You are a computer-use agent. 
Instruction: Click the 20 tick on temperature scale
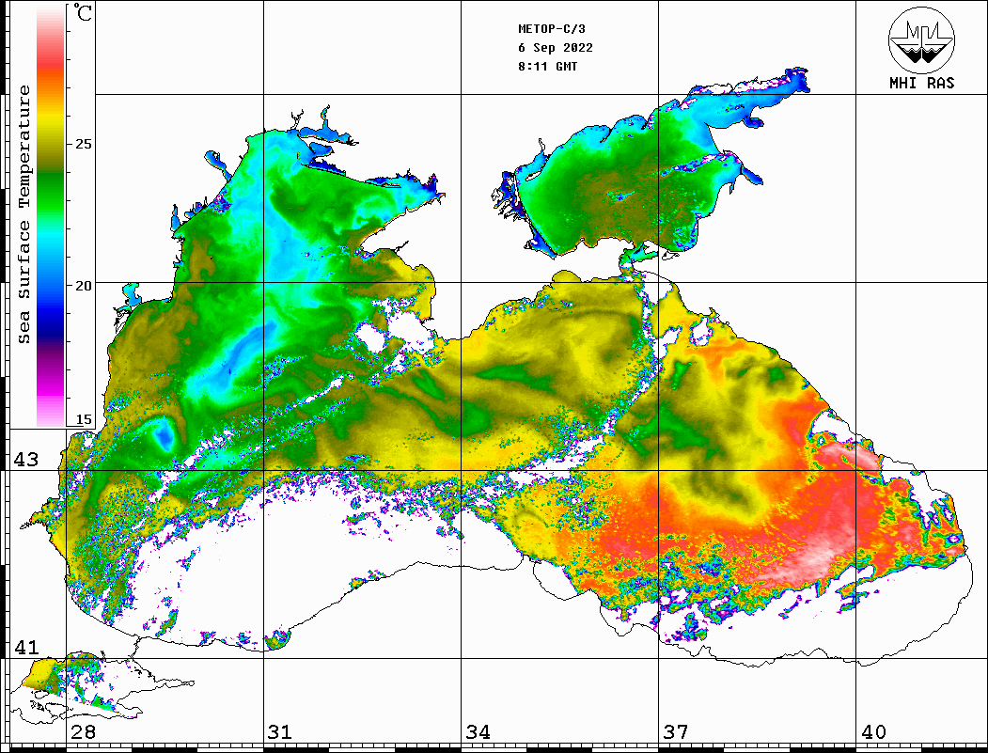click(x=83, y=286)
